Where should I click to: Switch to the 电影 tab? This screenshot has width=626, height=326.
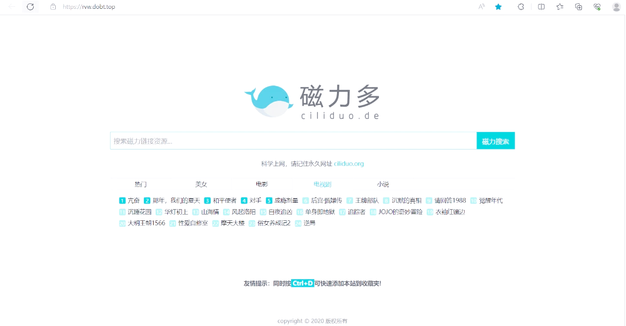(262, 184)
